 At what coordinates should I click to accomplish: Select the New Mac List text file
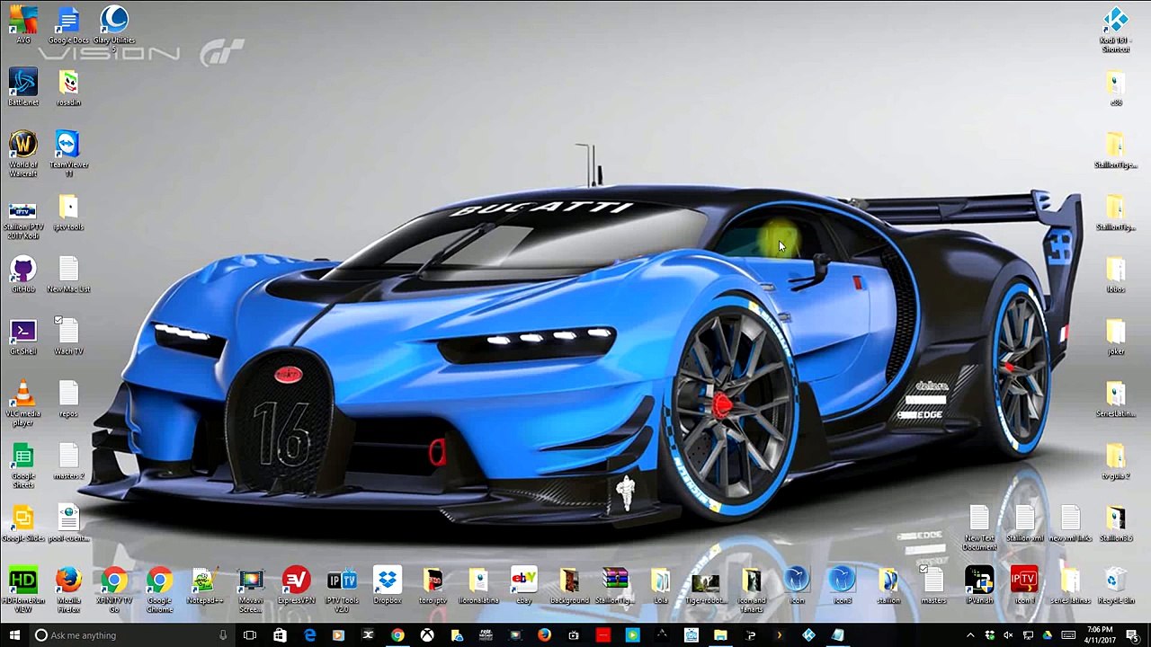tap(68, 274)
